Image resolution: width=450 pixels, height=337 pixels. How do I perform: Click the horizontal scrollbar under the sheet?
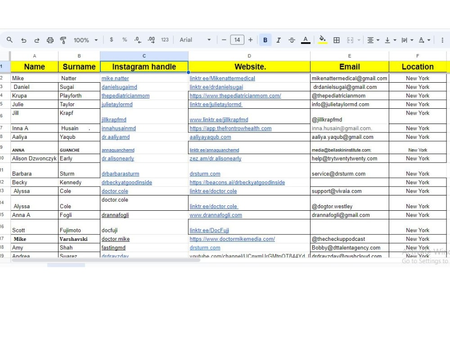click(106, 260)
